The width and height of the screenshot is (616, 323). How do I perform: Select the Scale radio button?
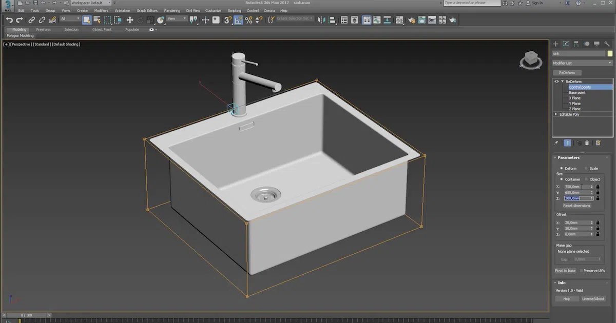(587, 168)
